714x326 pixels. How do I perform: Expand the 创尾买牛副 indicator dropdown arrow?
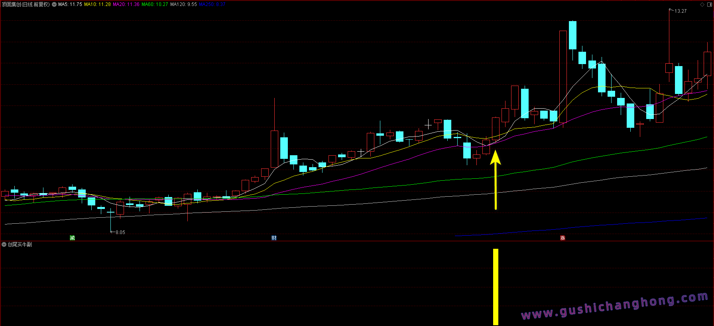point(4,244)
